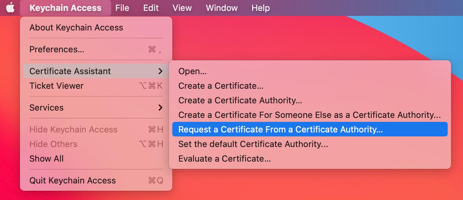Select Set the default Certificate Authority…
Image resolution: width=463 pixels, height=200 pixels.
310,144
